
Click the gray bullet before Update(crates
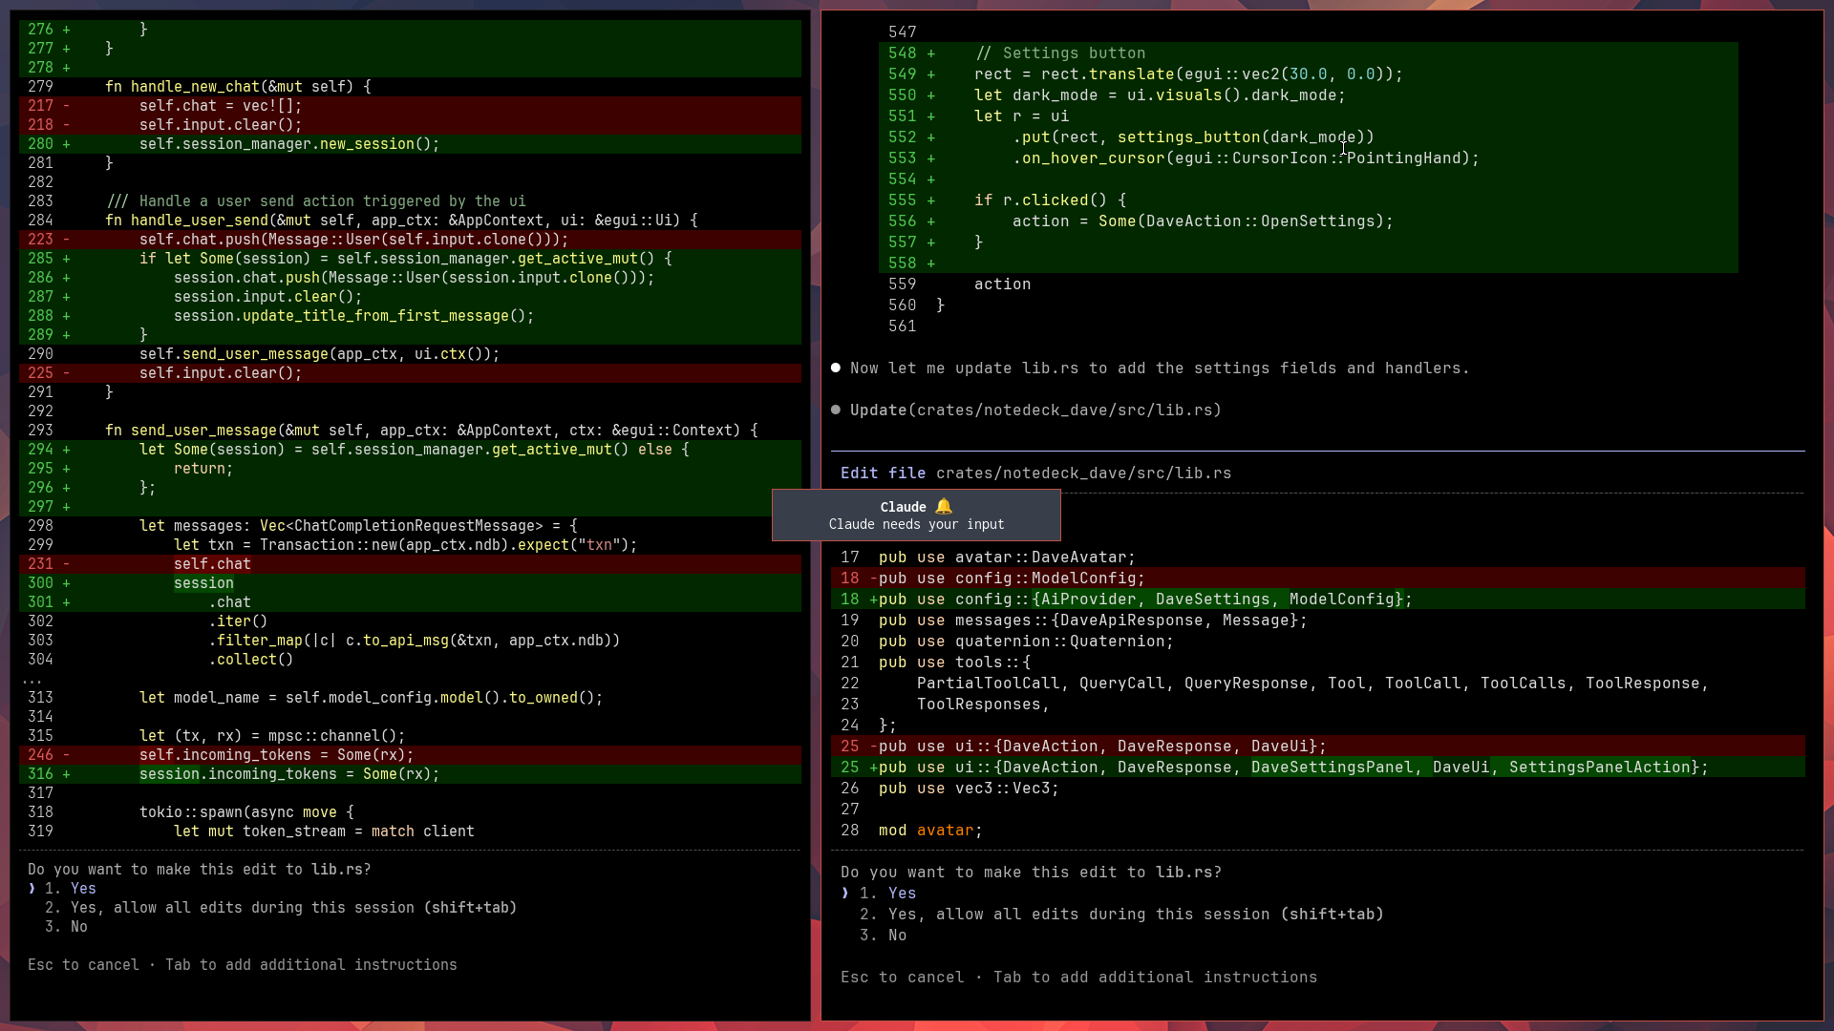[836, 410]
